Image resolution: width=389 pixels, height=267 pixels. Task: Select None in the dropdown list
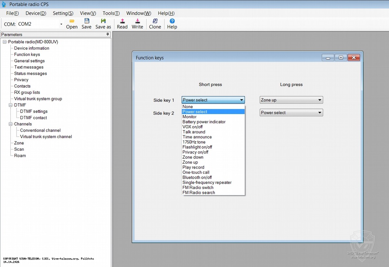[x=213, y=107]
